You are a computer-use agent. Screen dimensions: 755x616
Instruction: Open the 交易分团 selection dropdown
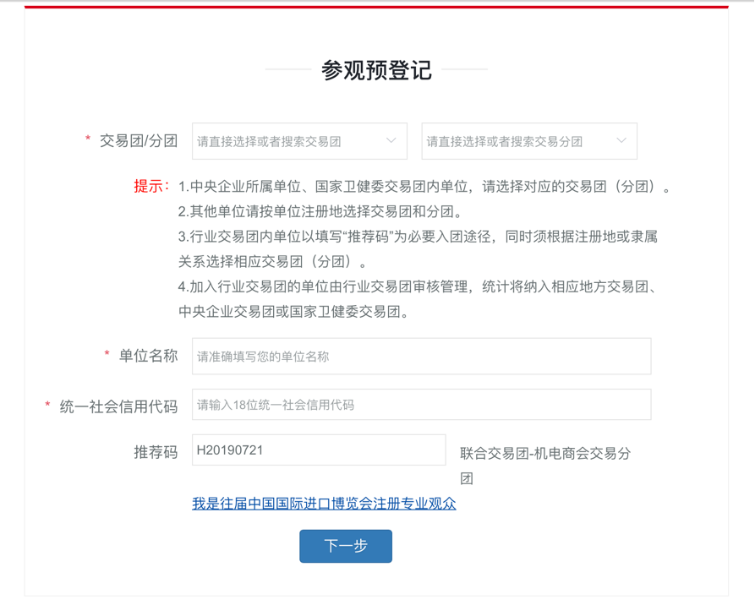[x=529, y=141]
